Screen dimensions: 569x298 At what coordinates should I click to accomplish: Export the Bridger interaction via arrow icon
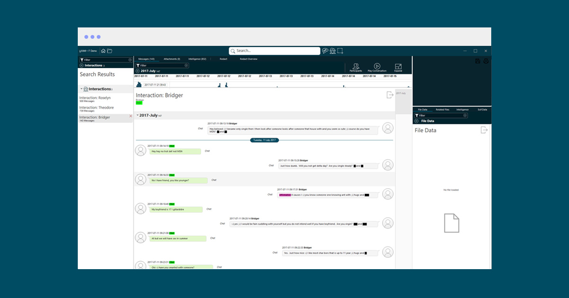(390, 95)
